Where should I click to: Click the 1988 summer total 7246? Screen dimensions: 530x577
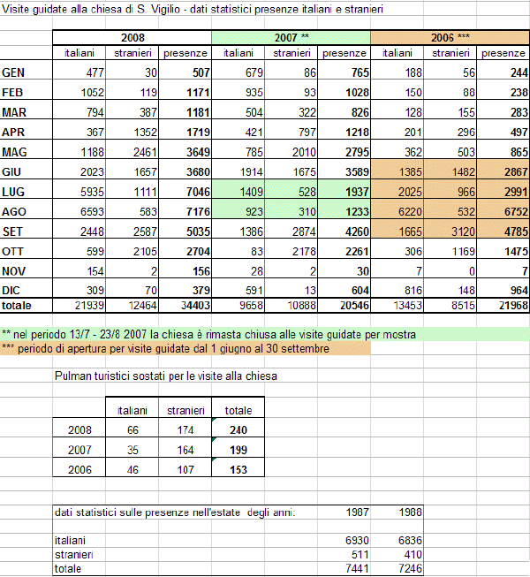[397, 568]
